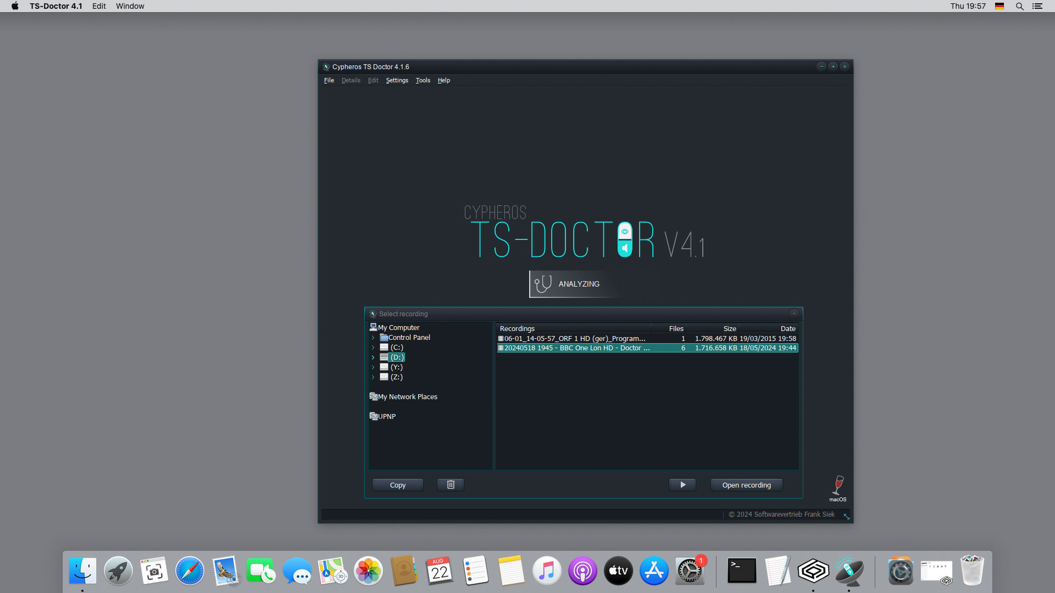Screen dimensions: 1055x593
Task: Select the (Z:) drive
Action: (391, 377)
